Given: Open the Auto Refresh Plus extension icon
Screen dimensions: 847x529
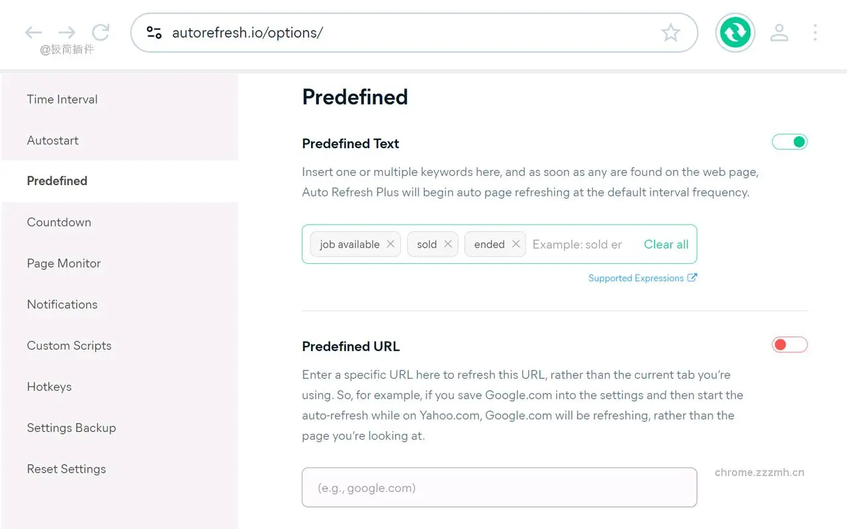Looking at the screenshot, I should coord(735,32).
